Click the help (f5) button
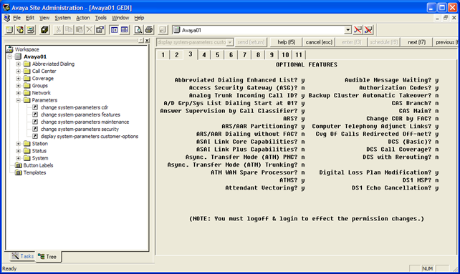The height and width of the screenshot is (274, 460). 287,42
